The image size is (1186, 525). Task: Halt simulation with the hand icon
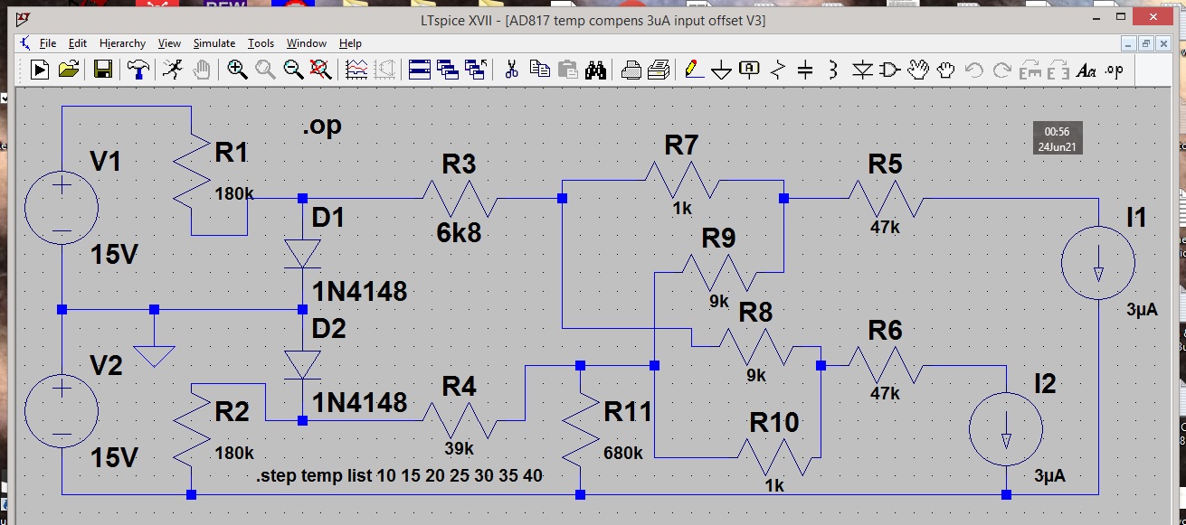point(202,70)
